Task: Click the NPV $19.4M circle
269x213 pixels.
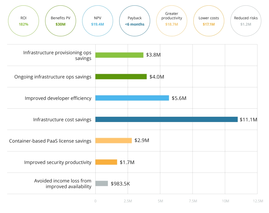Action: (98, 21)
